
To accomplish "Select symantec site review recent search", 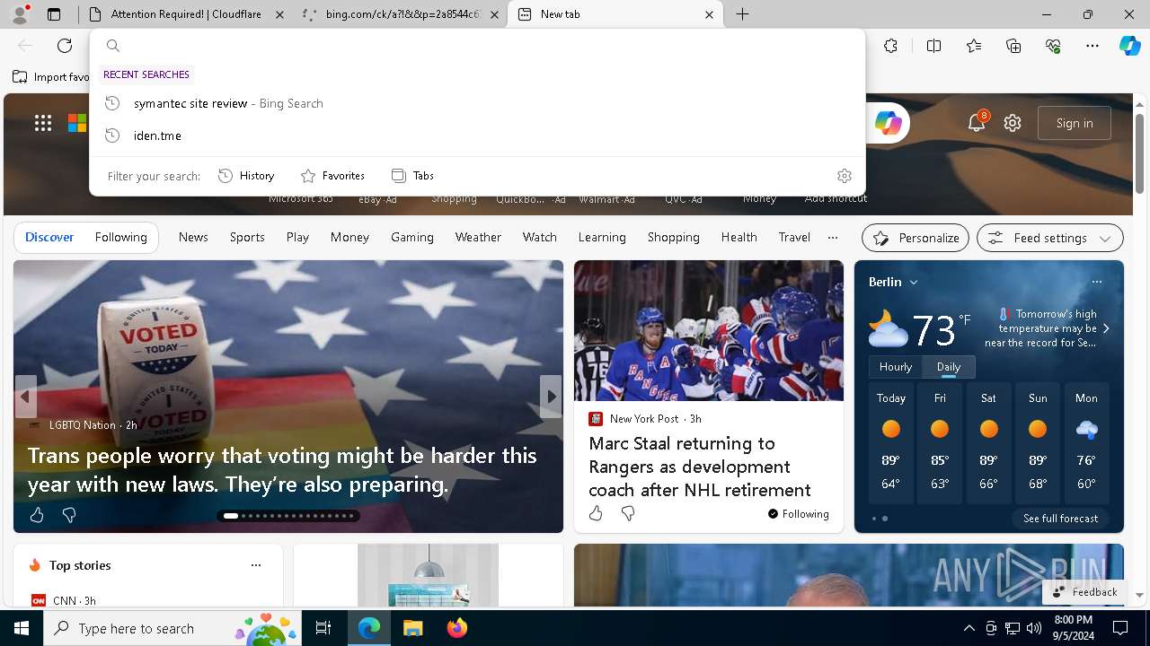I will [477, 103].
